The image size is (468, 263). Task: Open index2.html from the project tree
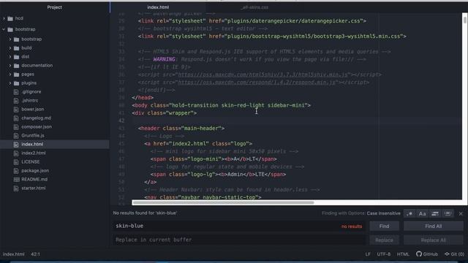(34, 153)
